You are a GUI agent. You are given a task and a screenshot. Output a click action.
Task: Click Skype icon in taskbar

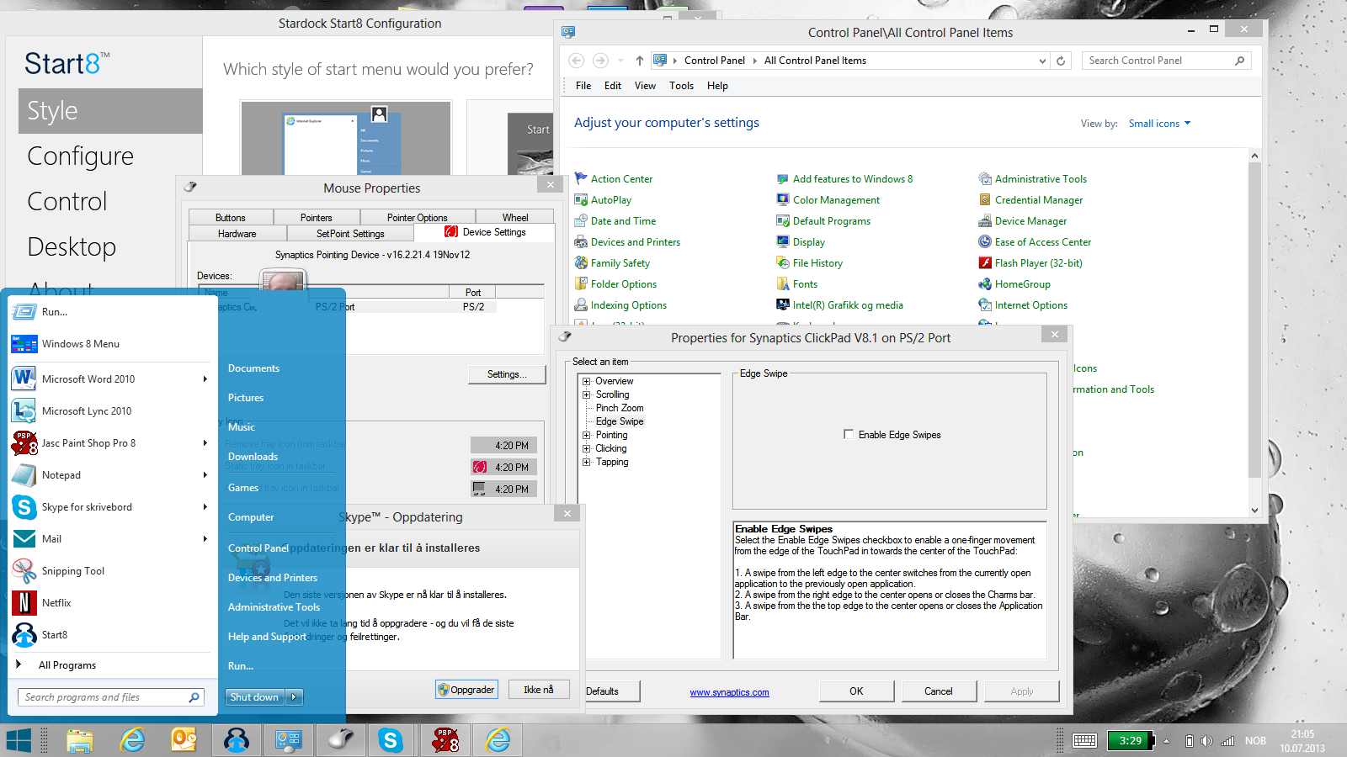coord(390,740)
